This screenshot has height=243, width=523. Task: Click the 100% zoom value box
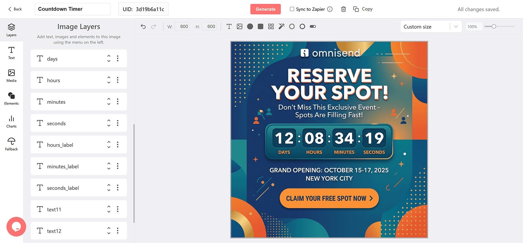click(x=474, y=27)
